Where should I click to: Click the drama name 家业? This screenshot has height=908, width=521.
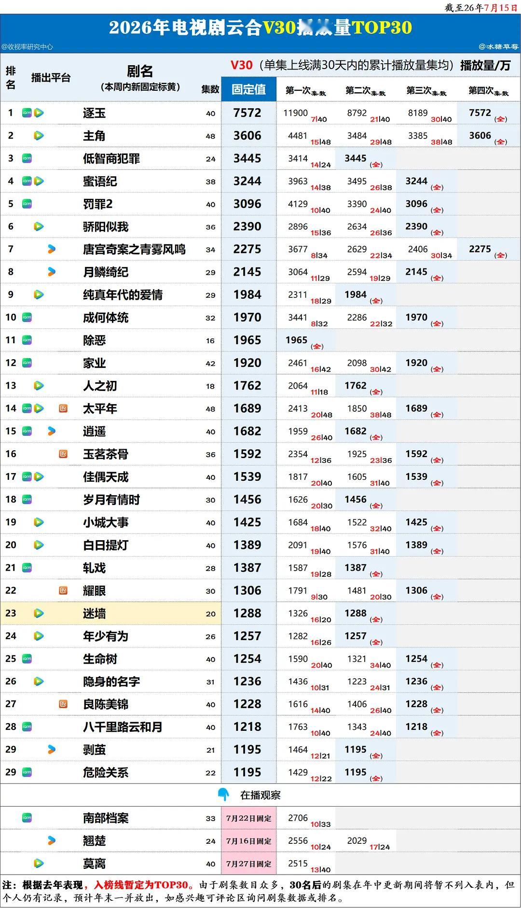94,363
